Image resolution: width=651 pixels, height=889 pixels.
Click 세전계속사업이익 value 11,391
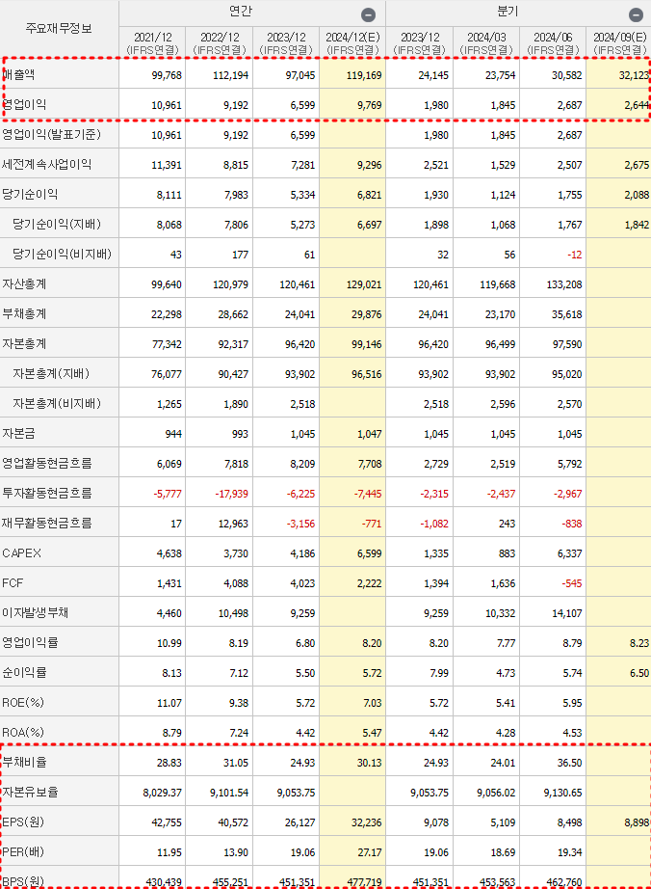[167, 165]
